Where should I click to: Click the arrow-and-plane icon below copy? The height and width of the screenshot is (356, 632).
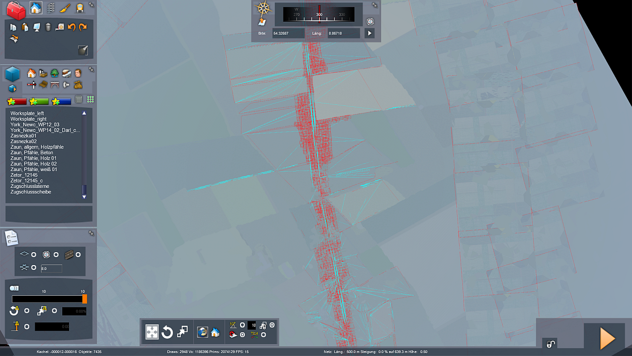coord(14,39)
